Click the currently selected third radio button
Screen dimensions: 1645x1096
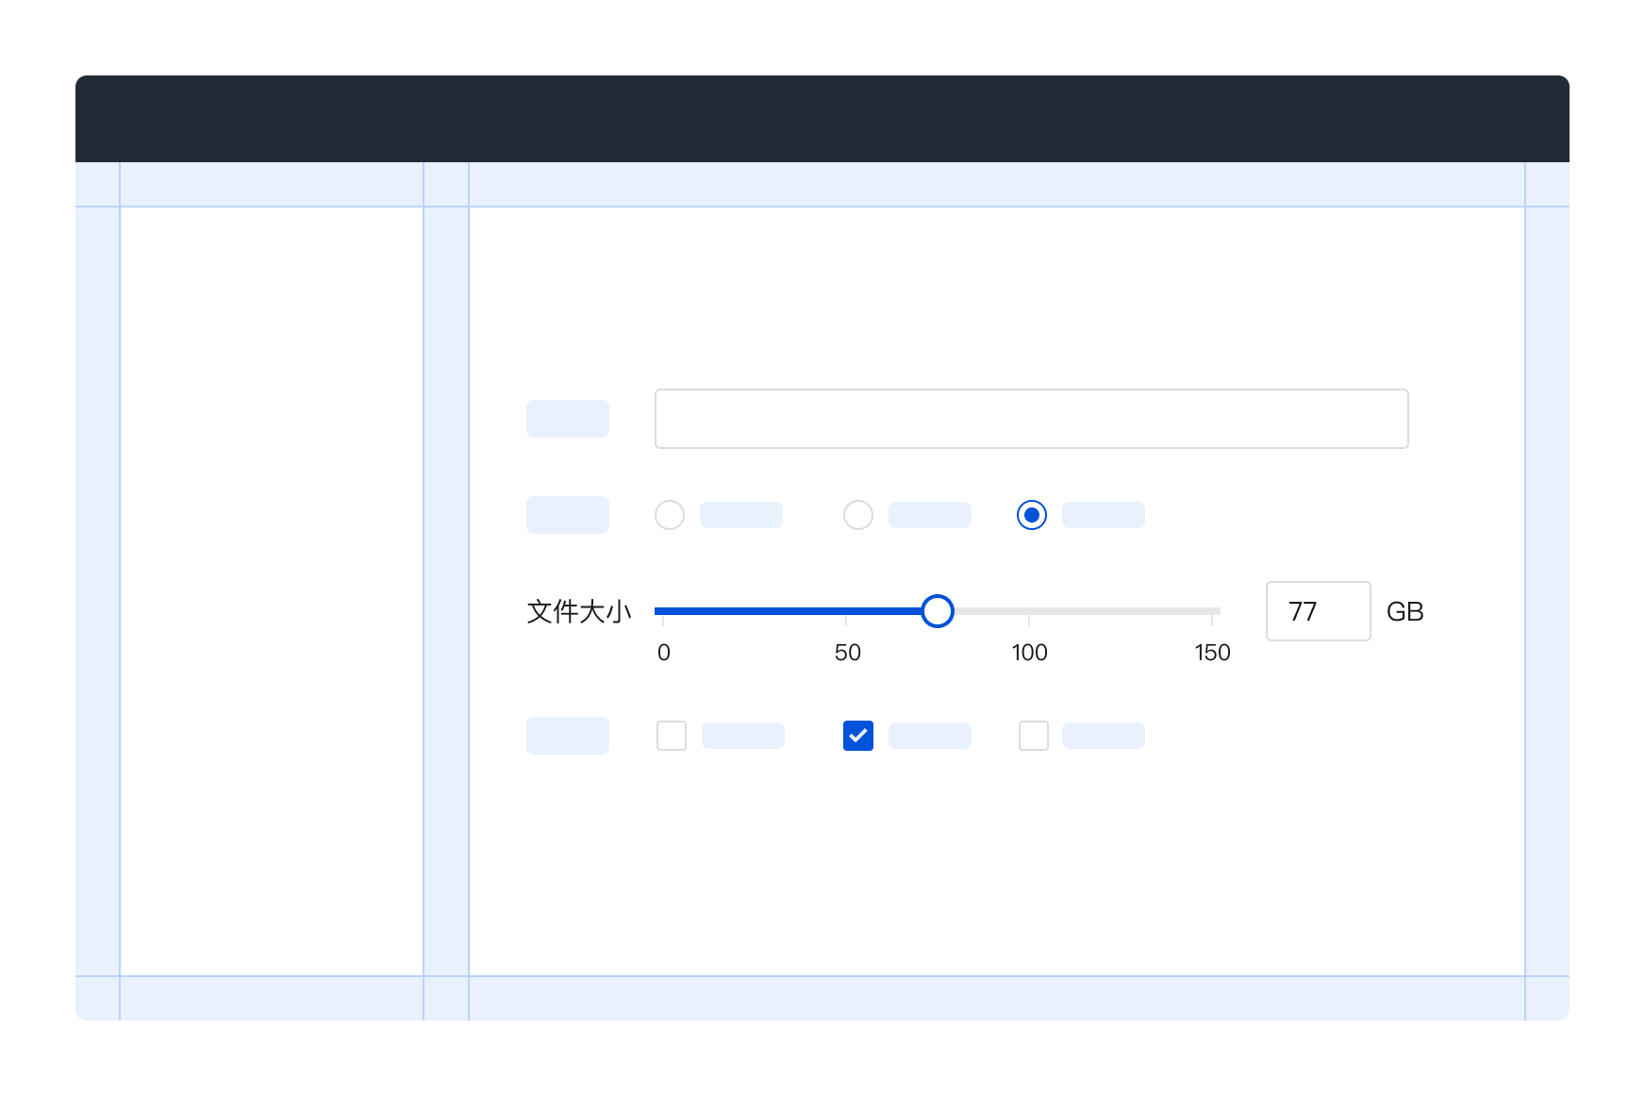(1032, 515)
